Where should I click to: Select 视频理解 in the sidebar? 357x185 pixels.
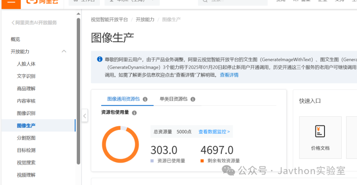pos(26,175)
